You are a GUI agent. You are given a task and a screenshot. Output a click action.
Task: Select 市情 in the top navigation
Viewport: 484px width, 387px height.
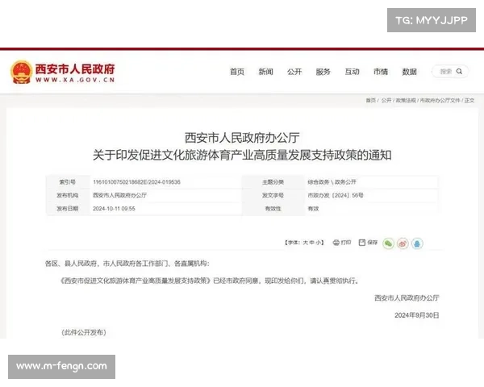coord(381,72)
